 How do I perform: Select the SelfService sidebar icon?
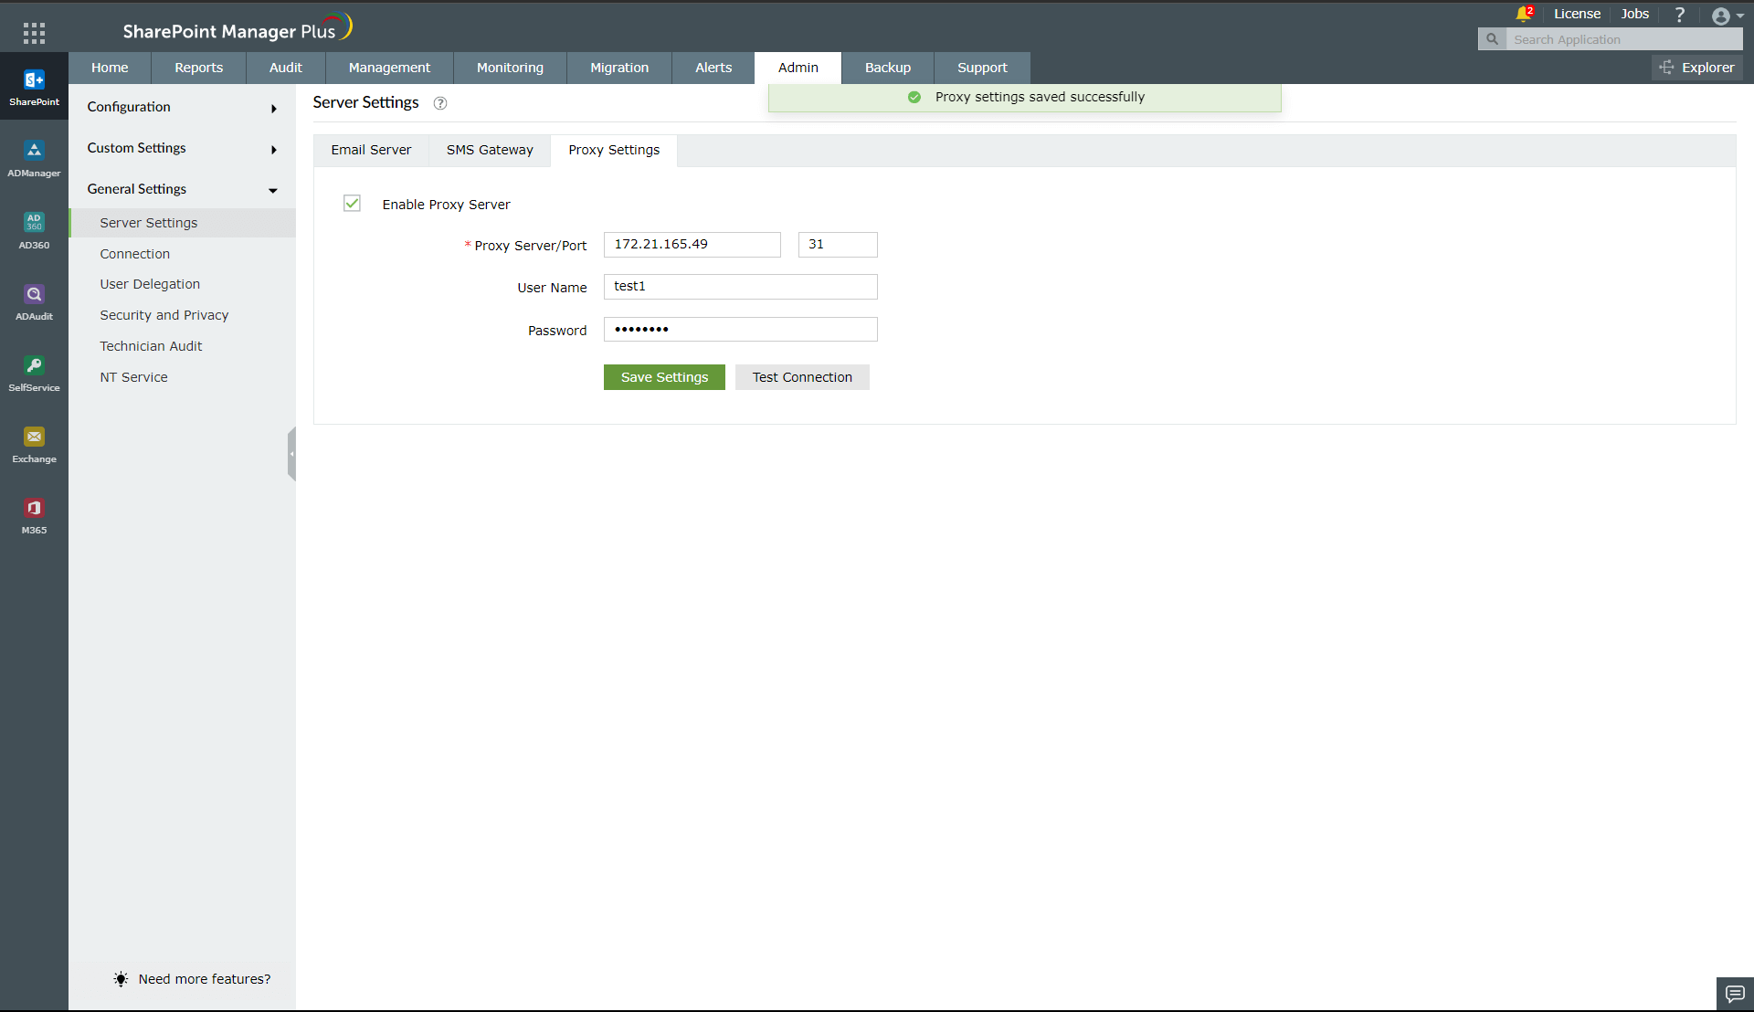tap(34, 372)
